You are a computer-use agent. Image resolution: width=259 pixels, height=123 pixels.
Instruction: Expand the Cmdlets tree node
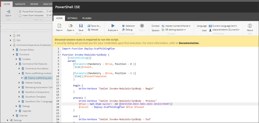(x=16, y=59)
